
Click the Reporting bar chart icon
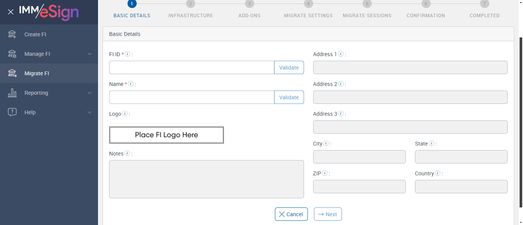coord(12,93)
